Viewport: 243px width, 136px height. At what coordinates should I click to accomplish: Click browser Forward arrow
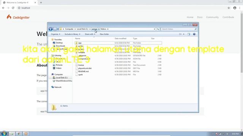(8, 8)
